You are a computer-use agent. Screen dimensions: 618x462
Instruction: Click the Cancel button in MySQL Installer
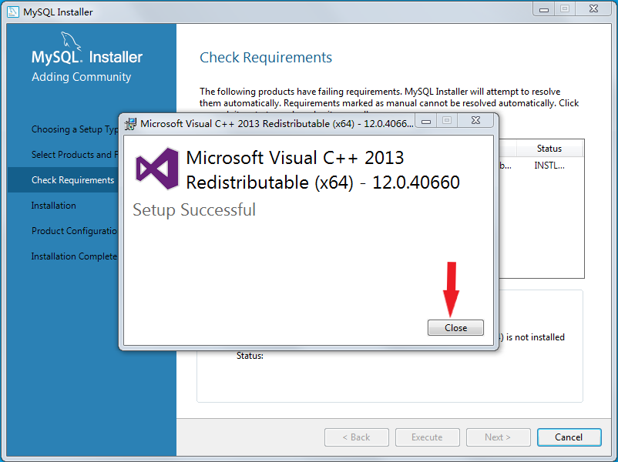click(x=569, y=437)
